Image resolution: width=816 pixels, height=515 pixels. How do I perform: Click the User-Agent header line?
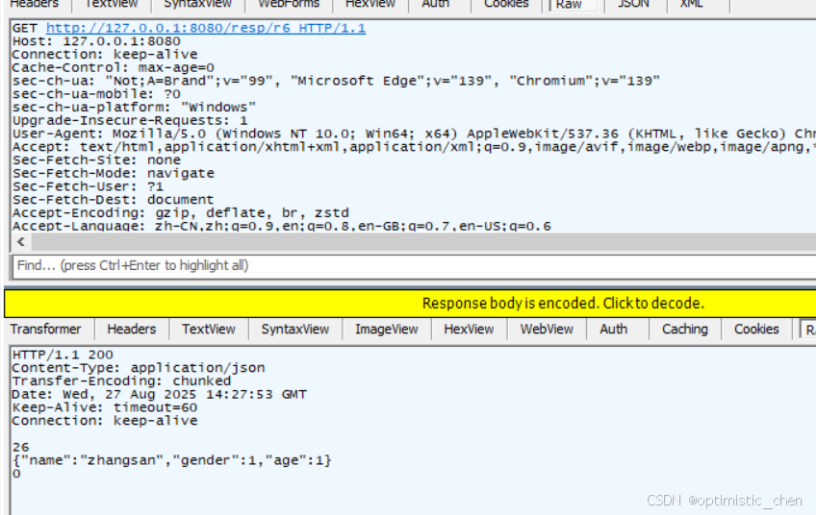tap(414, 134)
